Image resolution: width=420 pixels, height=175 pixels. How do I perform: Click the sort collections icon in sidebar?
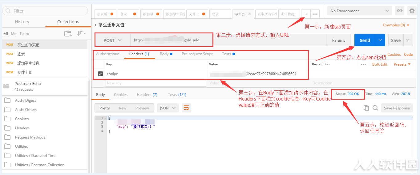pyautogui.click(x=81, y=34)
